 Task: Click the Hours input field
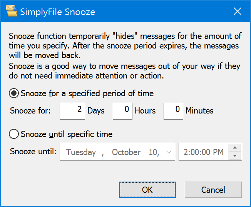coord(123,111)
